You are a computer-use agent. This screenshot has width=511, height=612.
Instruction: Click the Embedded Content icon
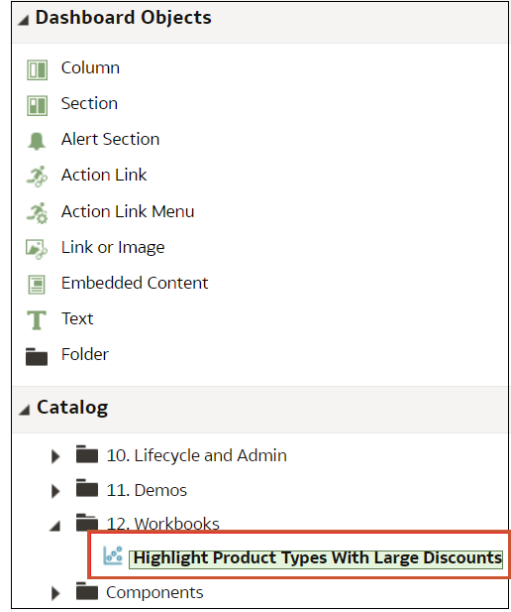37,284
